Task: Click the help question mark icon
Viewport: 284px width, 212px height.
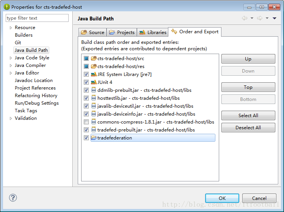Action: 13,198
